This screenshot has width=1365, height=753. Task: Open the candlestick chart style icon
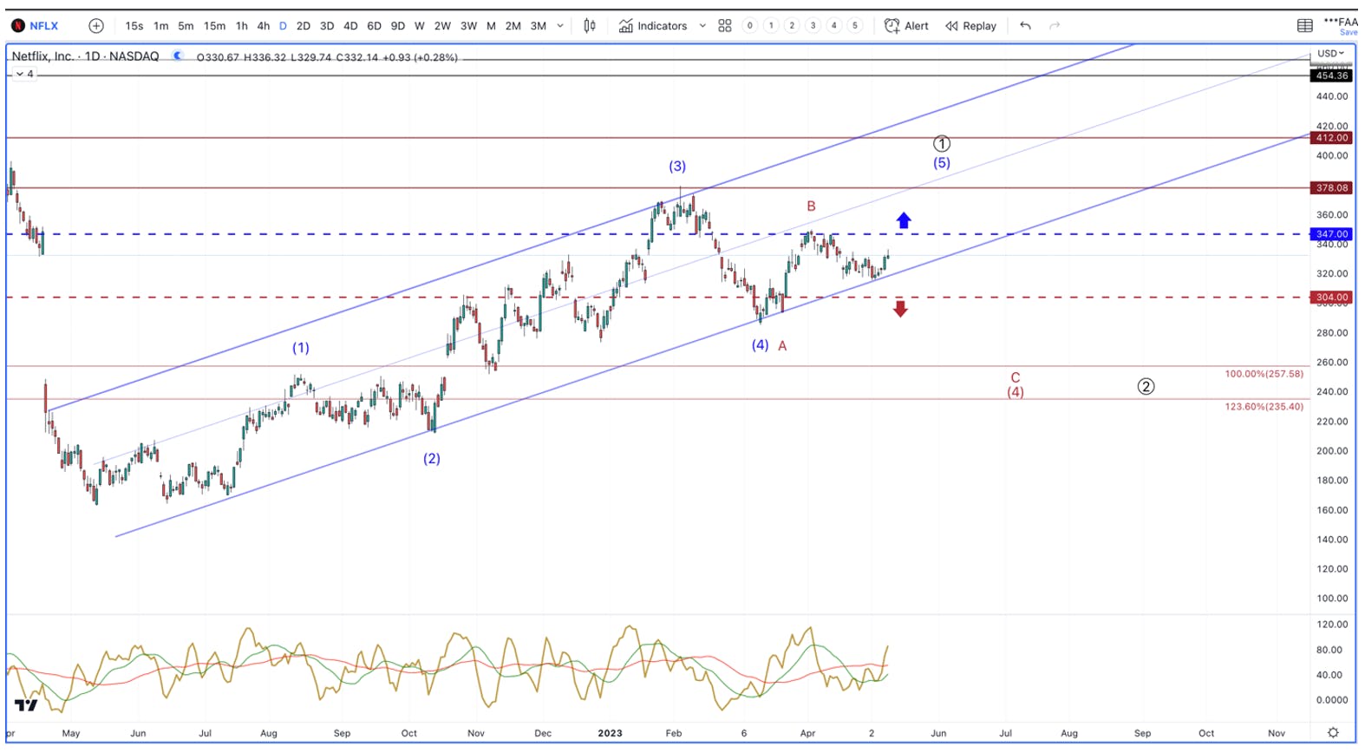(x=590, y=26)
